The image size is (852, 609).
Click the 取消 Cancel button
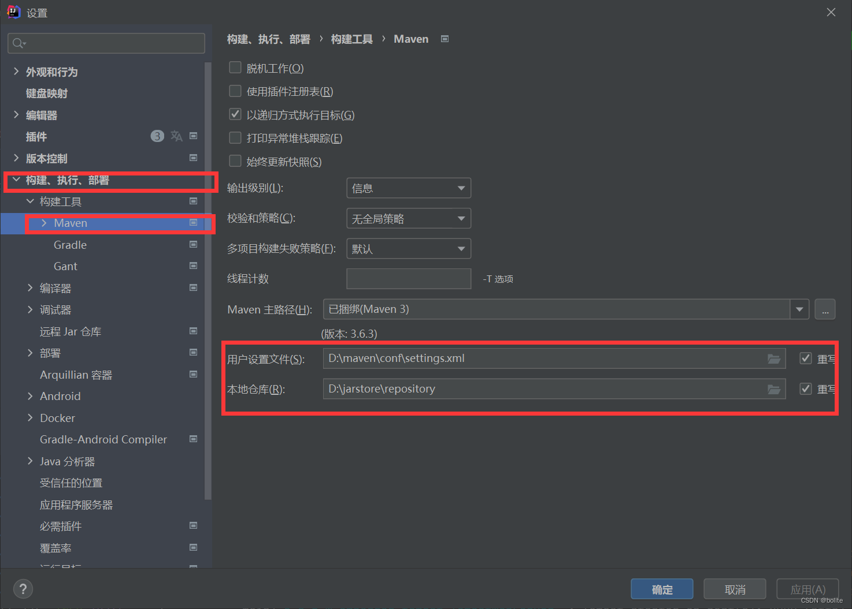tap(735, 589)
